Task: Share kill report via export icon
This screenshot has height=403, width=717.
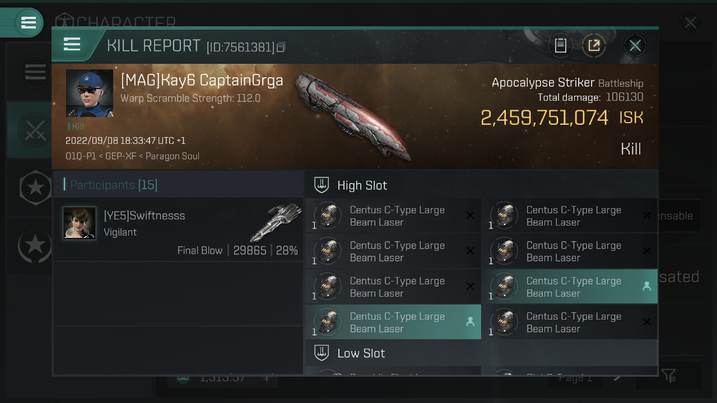Action: tap(594, 45)
